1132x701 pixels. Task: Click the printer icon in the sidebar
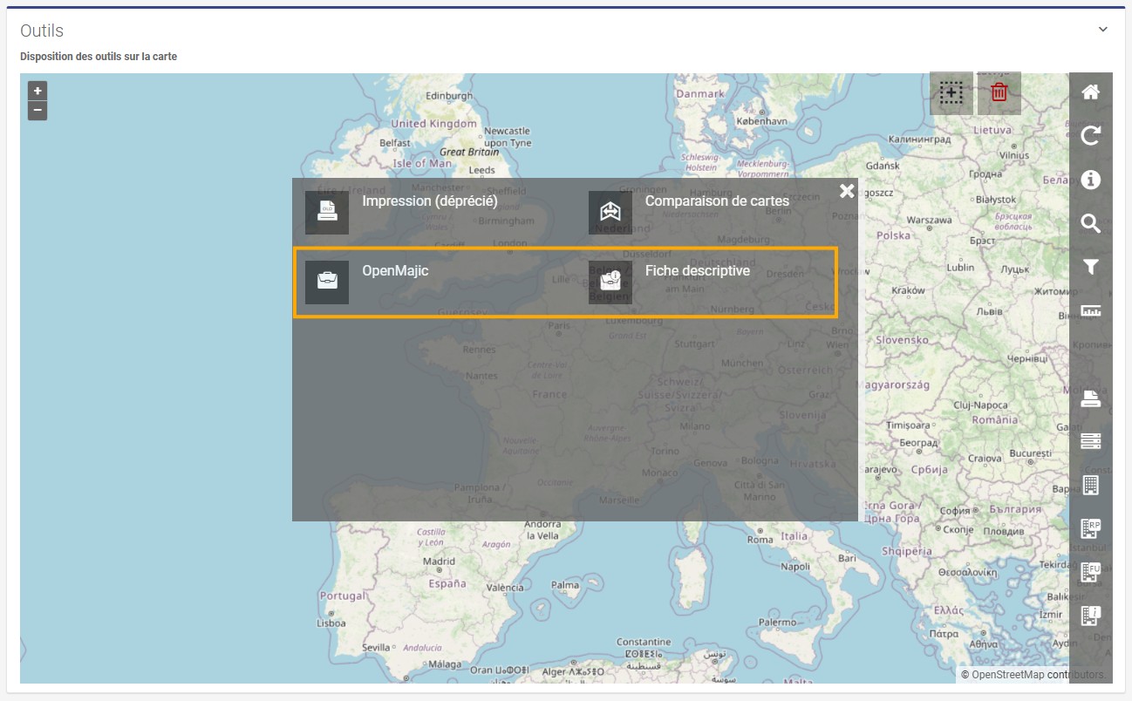click(1090, 398)
